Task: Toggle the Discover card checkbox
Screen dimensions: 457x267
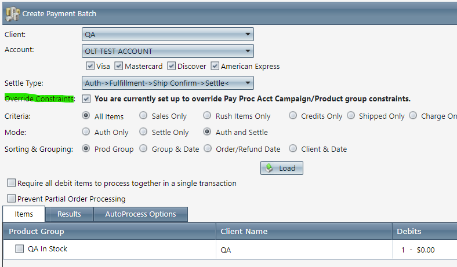Action: click(172, 66)
